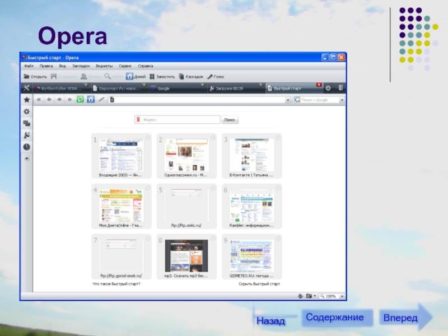Click the Wand icon beside Home
The width and height of the screenshot is (448, 336).
[x=101, y=100]
